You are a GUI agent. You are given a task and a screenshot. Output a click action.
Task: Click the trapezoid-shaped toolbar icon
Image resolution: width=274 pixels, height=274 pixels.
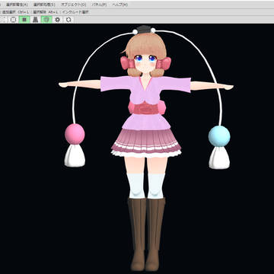pyautogui.click(x=36, y=20)
